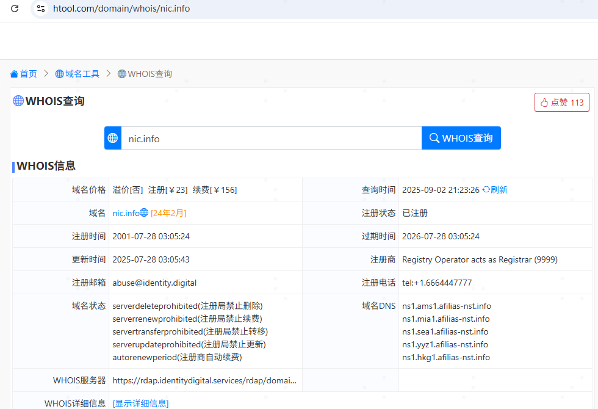Click the status line serverrenewprohibited
Viewport: 598px width, 409px height.
point(187,319)
